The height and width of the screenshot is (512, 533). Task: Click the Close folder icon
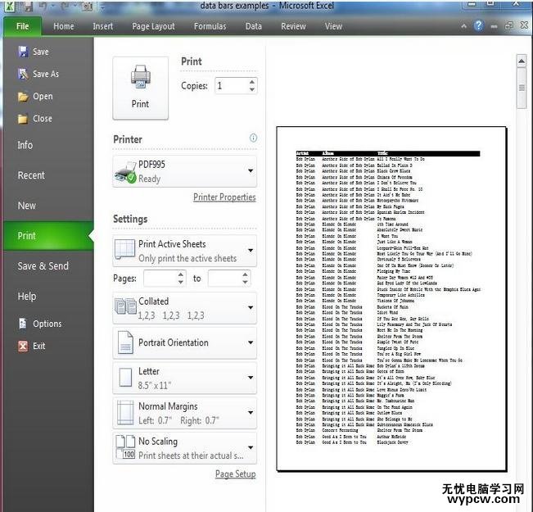coord(23,119)
